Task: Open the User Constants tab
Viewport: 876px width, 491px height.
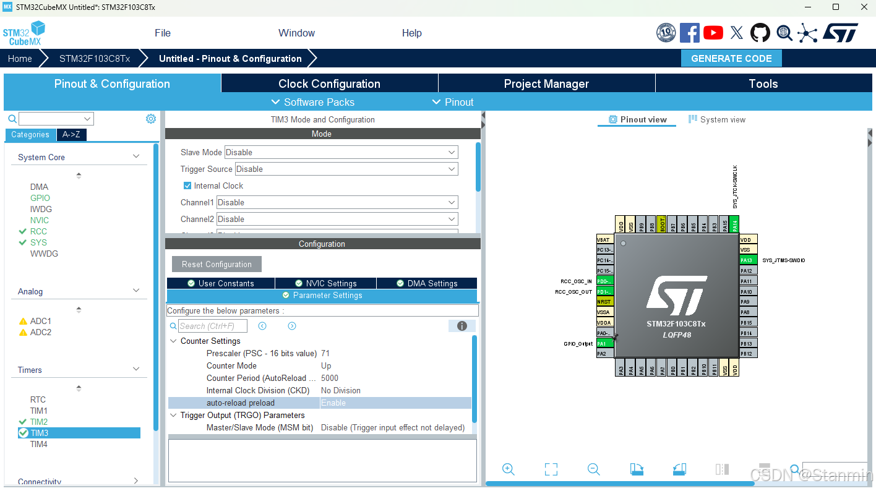Action: pos(220,283)
